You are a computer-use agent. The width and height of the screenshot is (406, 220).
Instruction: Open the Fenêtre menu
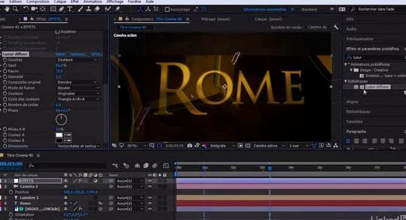click(135, 2)
